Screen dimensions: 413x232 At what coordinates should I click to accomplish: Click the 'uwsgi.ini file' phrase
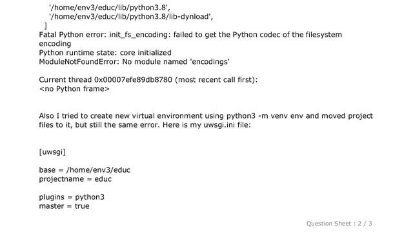[226, 125]
